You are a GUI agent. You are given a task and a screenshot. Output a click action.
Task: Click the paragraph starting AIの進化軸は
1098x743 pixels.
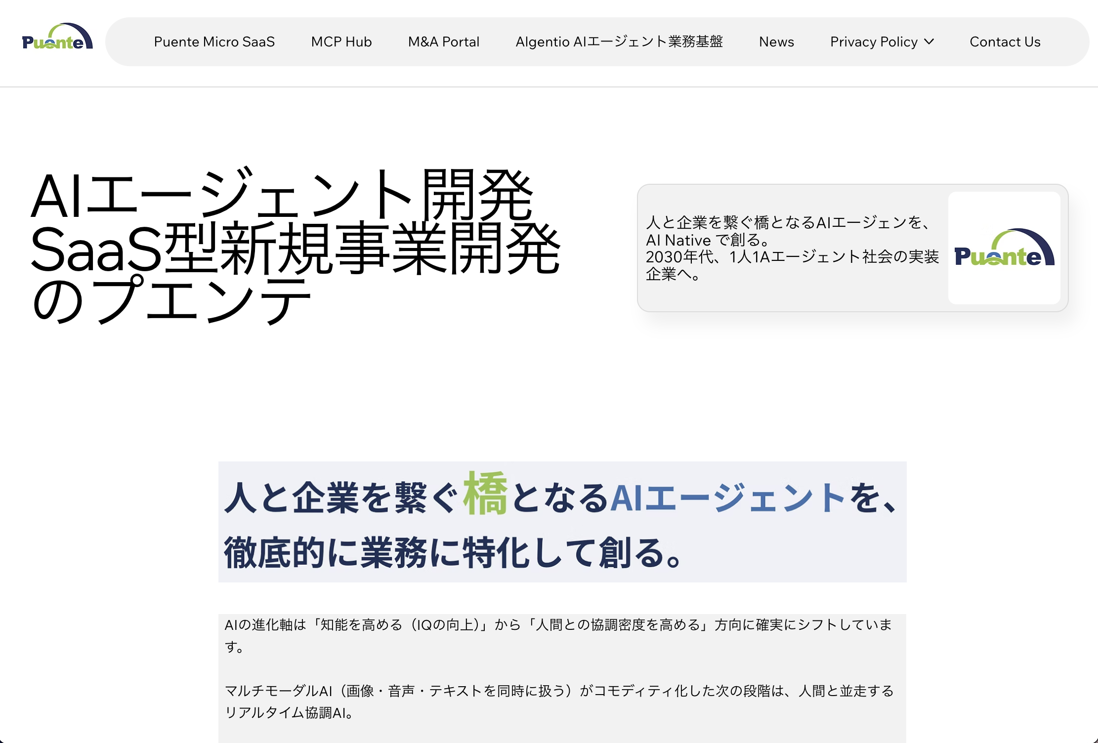(x=558, y=635)
